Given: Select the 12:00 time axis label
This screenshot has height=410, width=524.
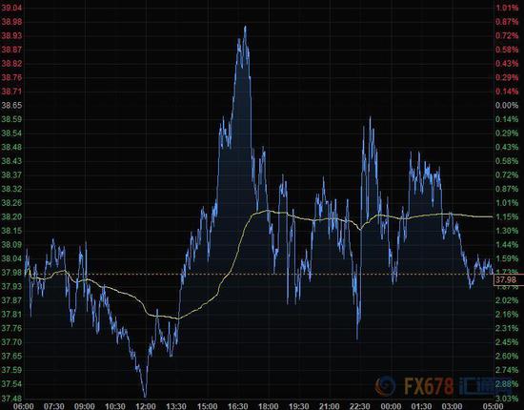Looking at the screenshot, I should [x=146, y=406].
